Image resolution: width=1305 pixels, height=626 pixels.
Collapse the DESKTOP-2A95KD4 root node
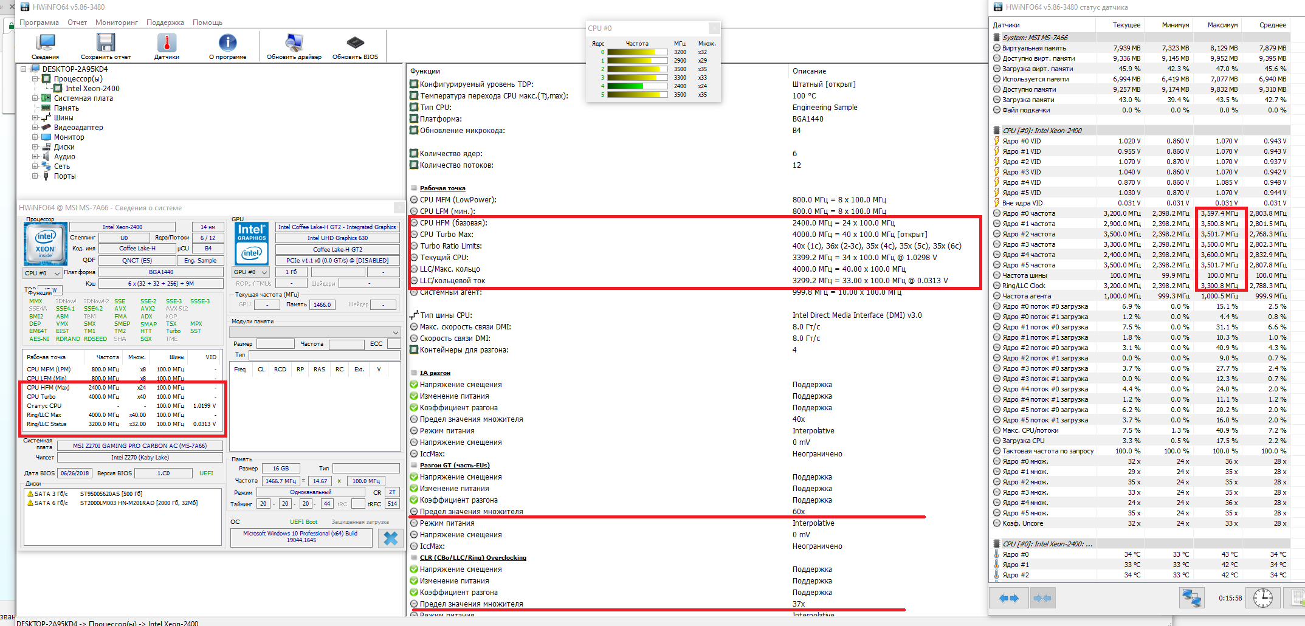tap(23, 69)
